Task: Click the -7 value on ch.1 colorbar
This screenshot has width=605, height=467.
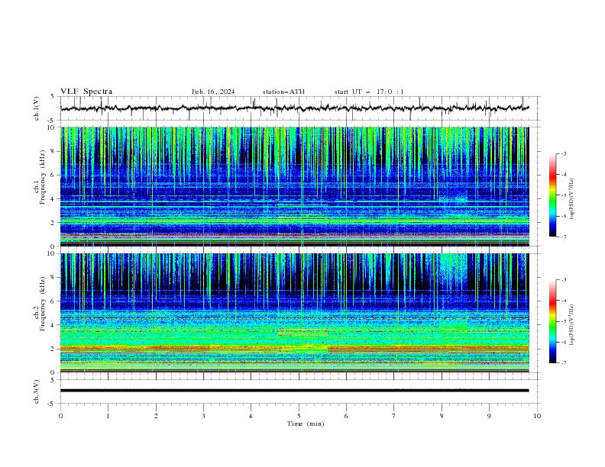Action: point(564,237)
